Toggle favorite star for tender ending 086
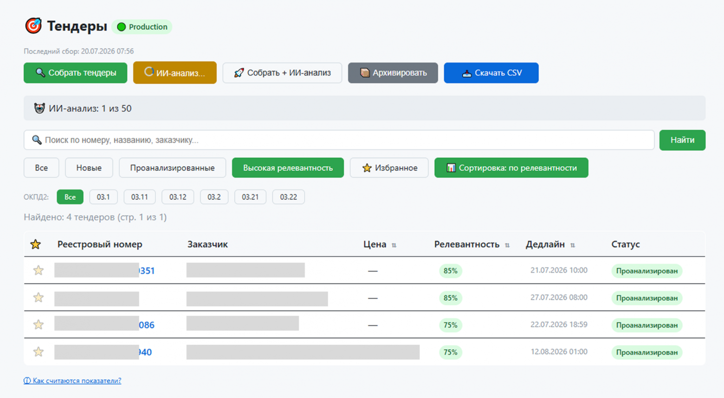This screenshot has width=724, height=398. pyautogui.click(x=39, y=325)
